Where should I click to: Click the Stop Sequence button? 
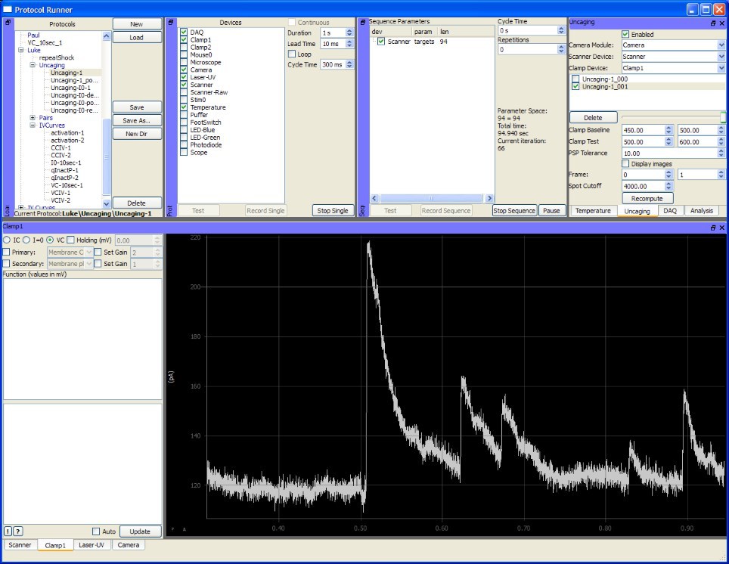[515, 210]
